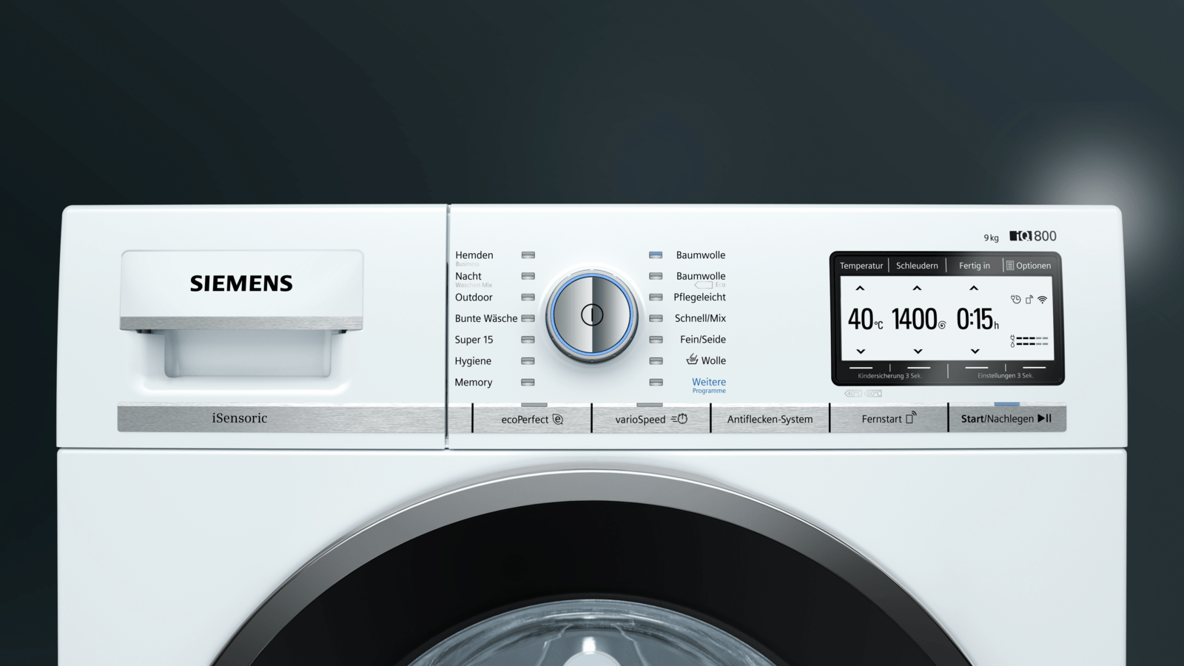Tap the water drop consumption indicator
1184x666 pixels.
point(1029,344)
